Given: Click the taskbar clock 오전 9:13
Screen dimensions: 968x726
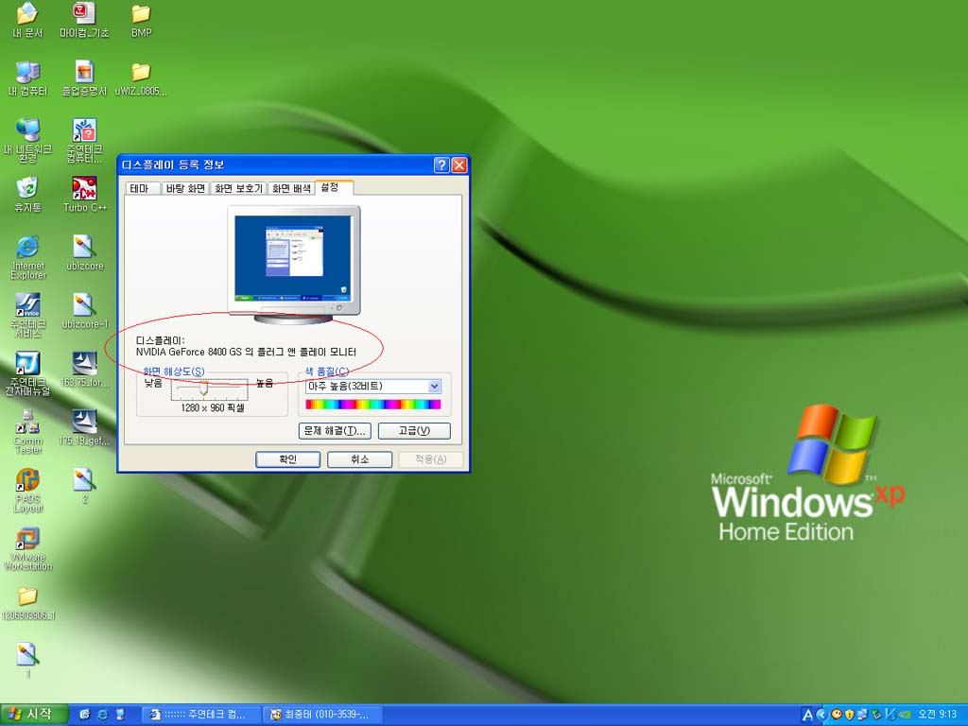Looking at the screenshot, I should 937,715.
